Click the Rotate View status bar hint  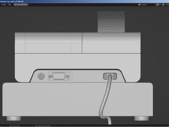[15, 126]
